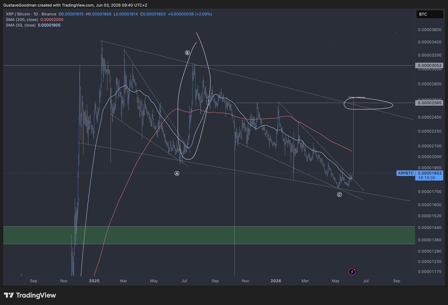Click the 0.00001290 price axis label
This screenshot has width=448, height=305.
point(430,251)
